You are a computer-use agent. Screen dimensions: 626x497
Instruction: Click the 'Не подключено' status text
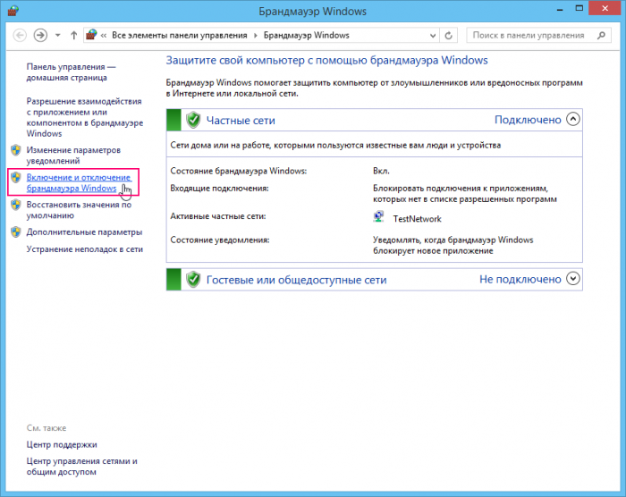coord(520,280)
